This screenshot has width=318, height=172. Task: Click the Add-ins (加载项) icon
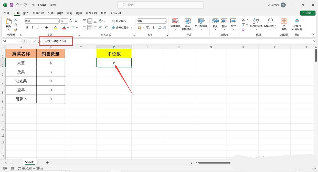tap(284, 21)
